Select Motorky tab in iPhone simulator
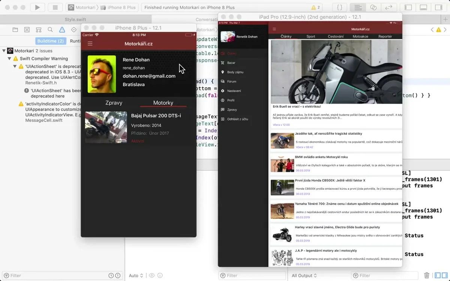 coord(163,103)
